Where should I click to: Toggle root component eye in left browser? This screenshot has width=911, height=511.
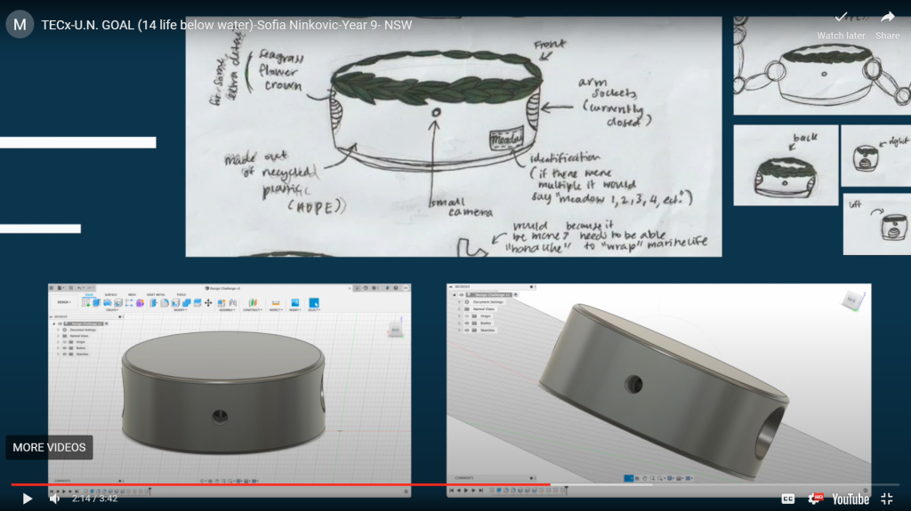pyautogui.click(x=60, y=323)
